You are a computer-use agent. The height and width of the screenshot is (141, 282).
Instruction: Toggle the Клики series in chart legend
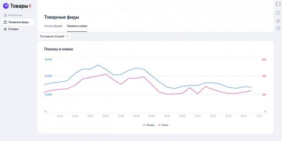(165, 125)
